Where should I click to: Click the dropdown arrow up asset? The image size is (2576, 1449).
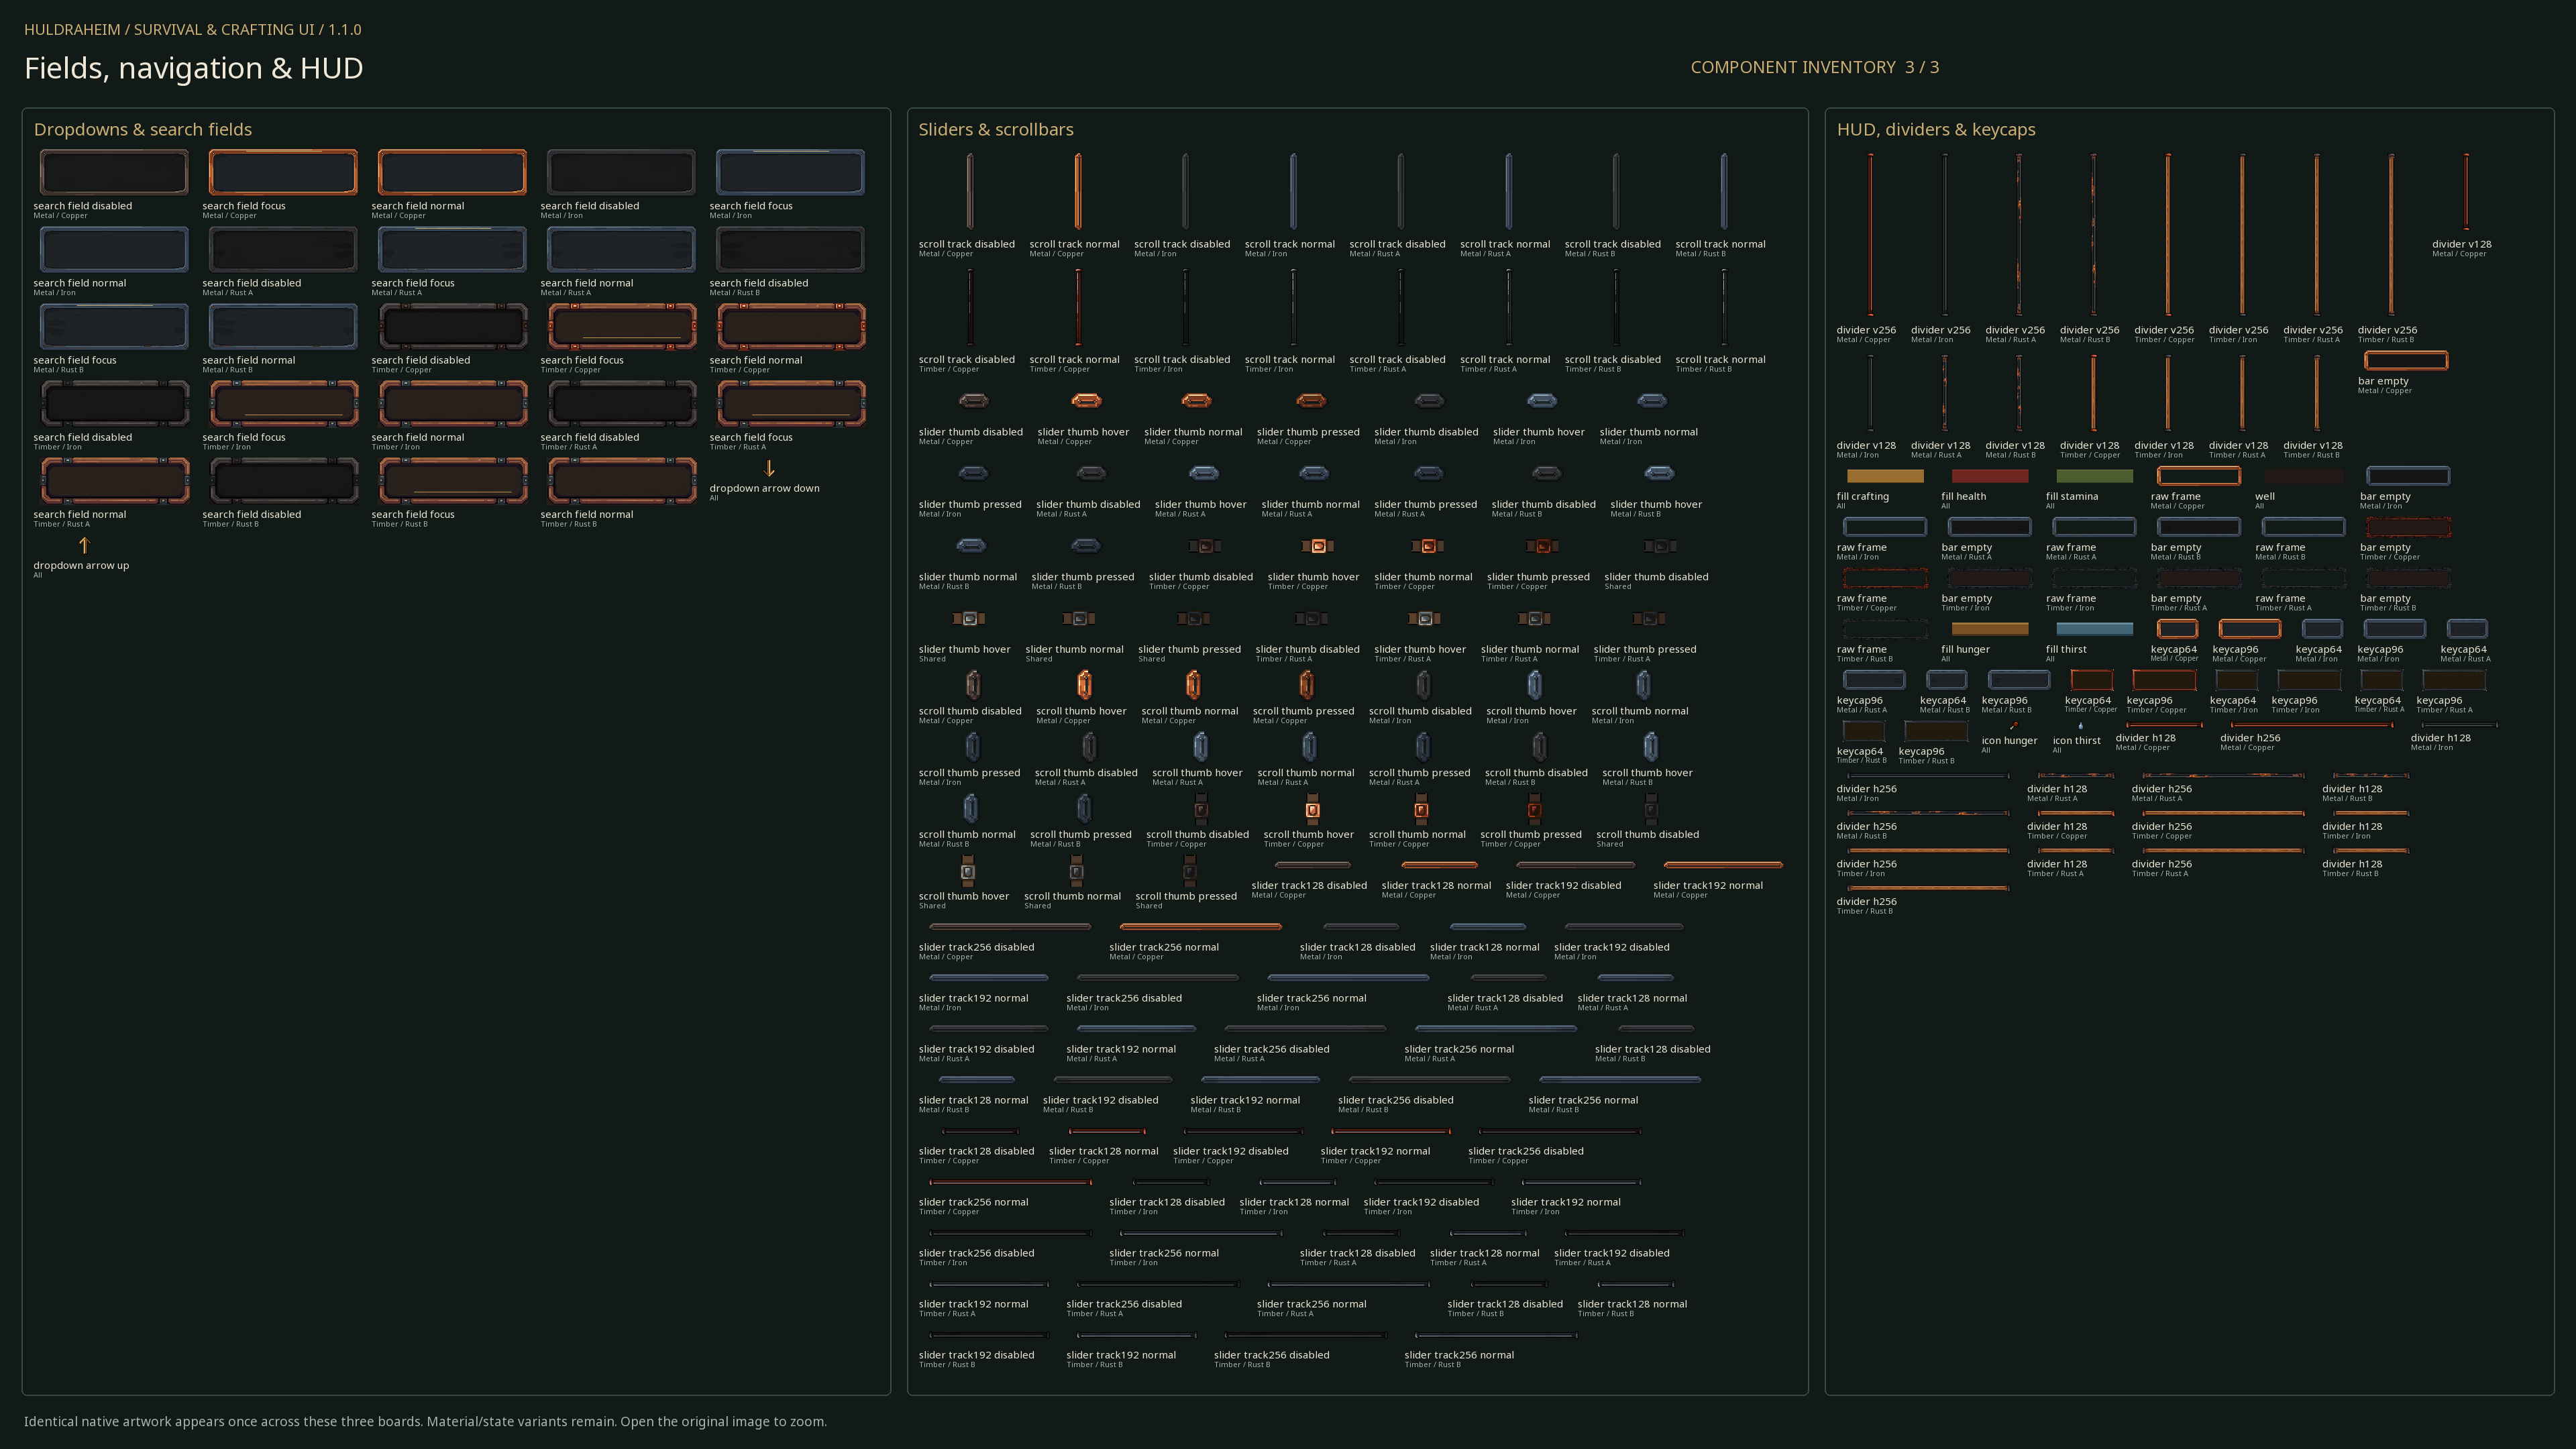[x=84, y=545]
